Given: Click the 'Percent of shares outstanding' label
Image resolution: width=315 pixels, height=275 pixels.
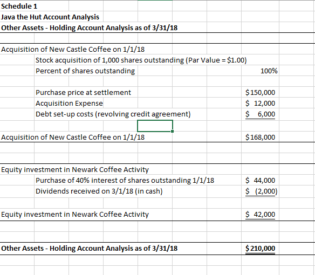Looking at the screenshot, I should (85, 71).
